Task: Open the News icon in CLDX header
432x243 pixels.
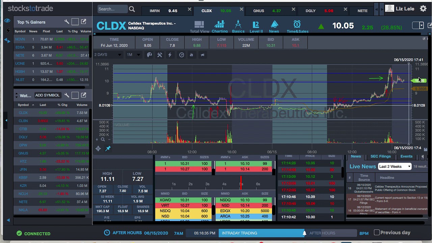Action: click(x=274, y=27)
